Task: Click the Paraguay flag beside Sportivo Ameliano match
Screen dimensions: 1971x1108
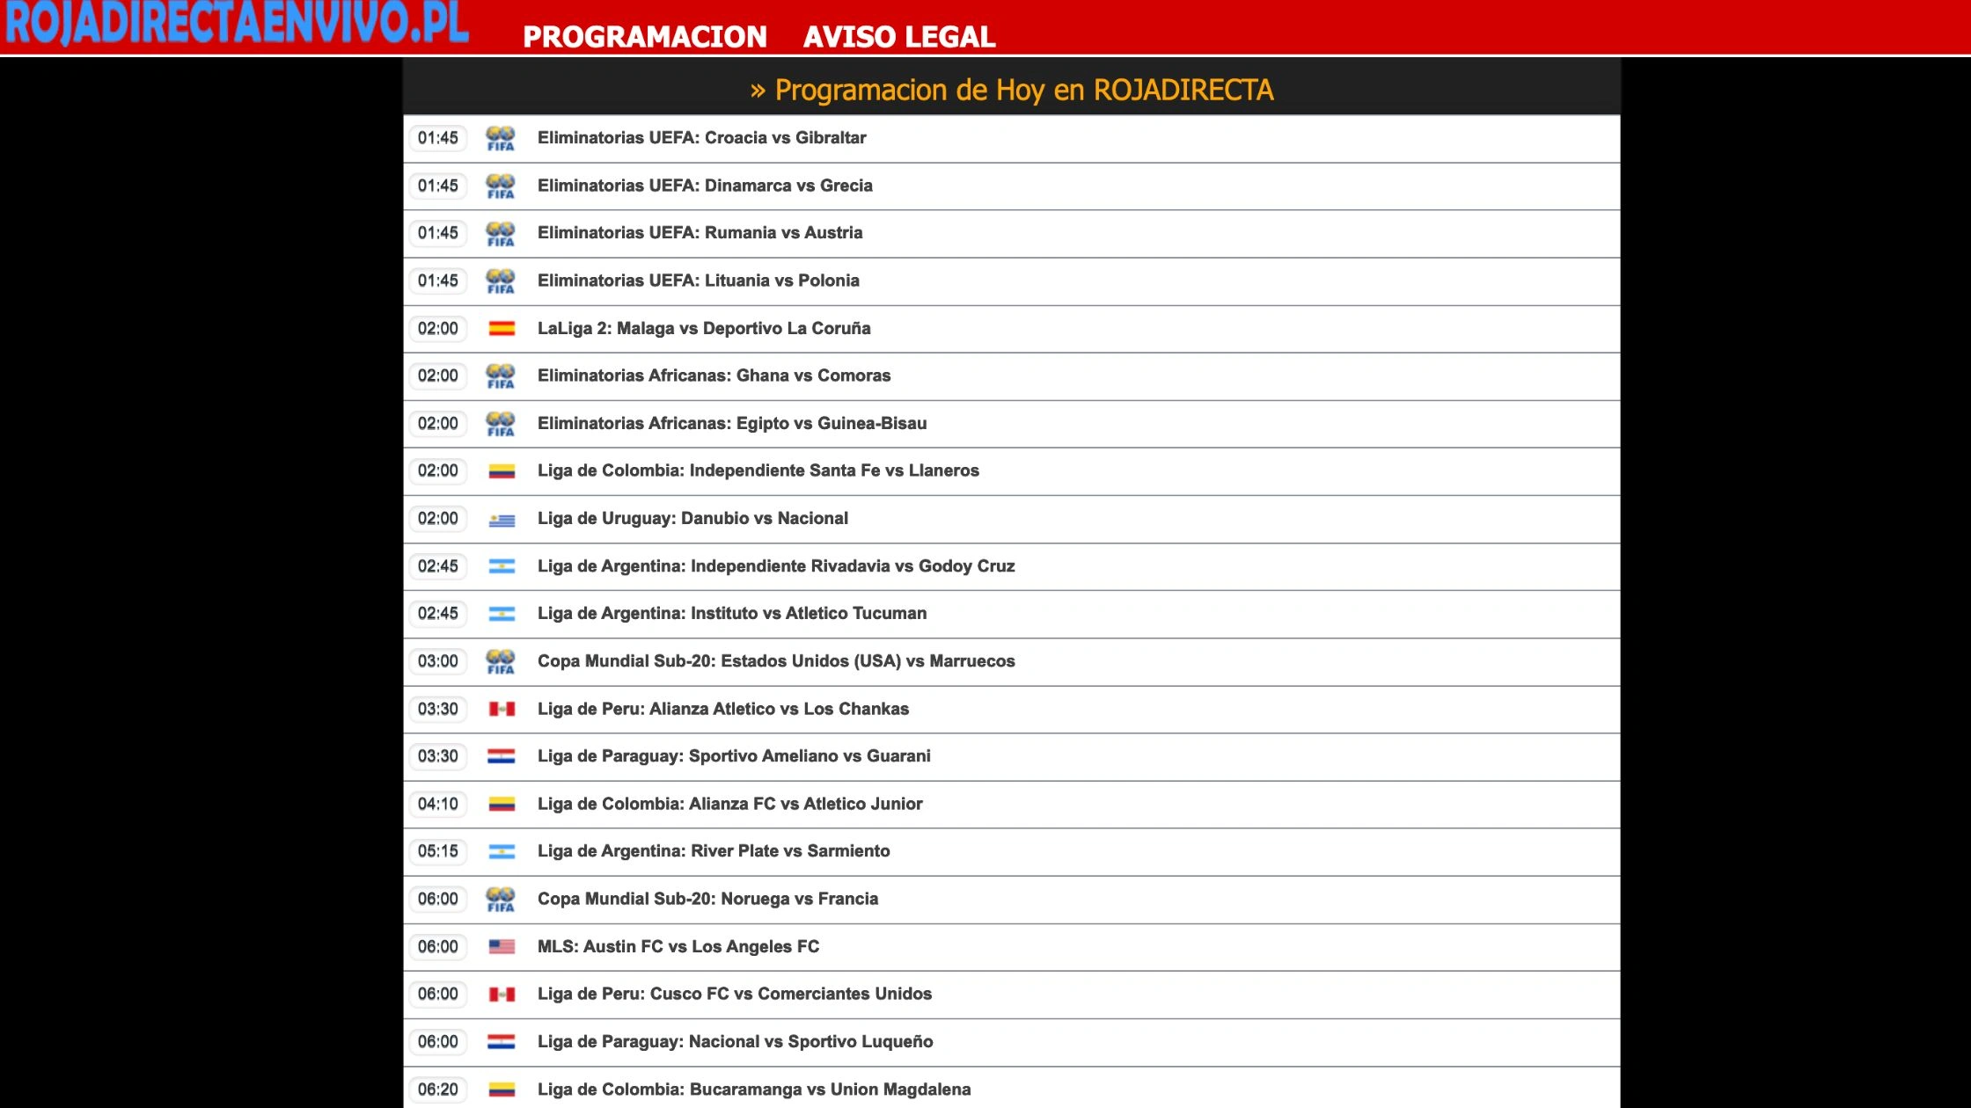Action: [x=502, y=756]
